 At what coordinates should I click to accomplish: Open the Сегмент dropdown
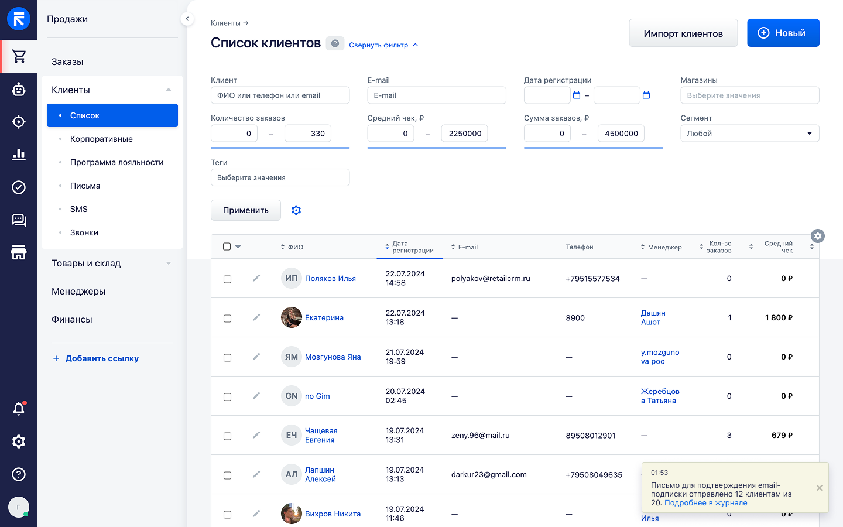(x=749, y=134)
